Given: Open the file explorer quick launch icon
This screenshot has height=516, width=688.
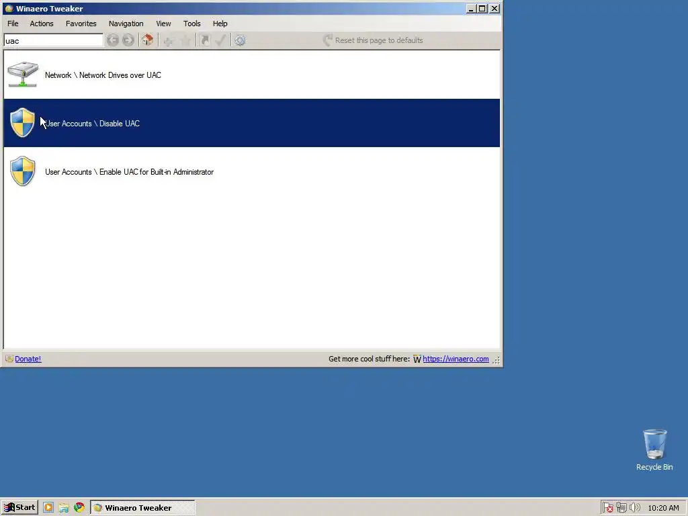Looking at the screenshot, I should [x=64, y=508].
